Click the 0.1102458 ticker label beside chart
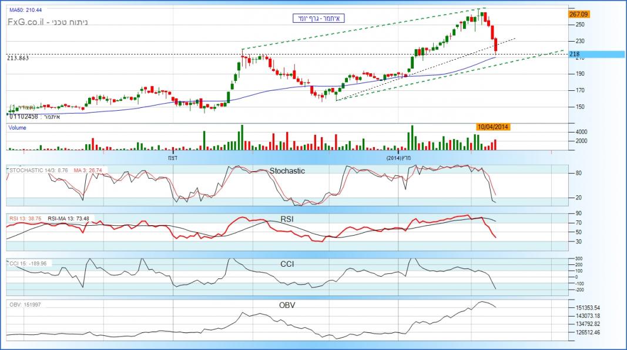 pos(24,117)
